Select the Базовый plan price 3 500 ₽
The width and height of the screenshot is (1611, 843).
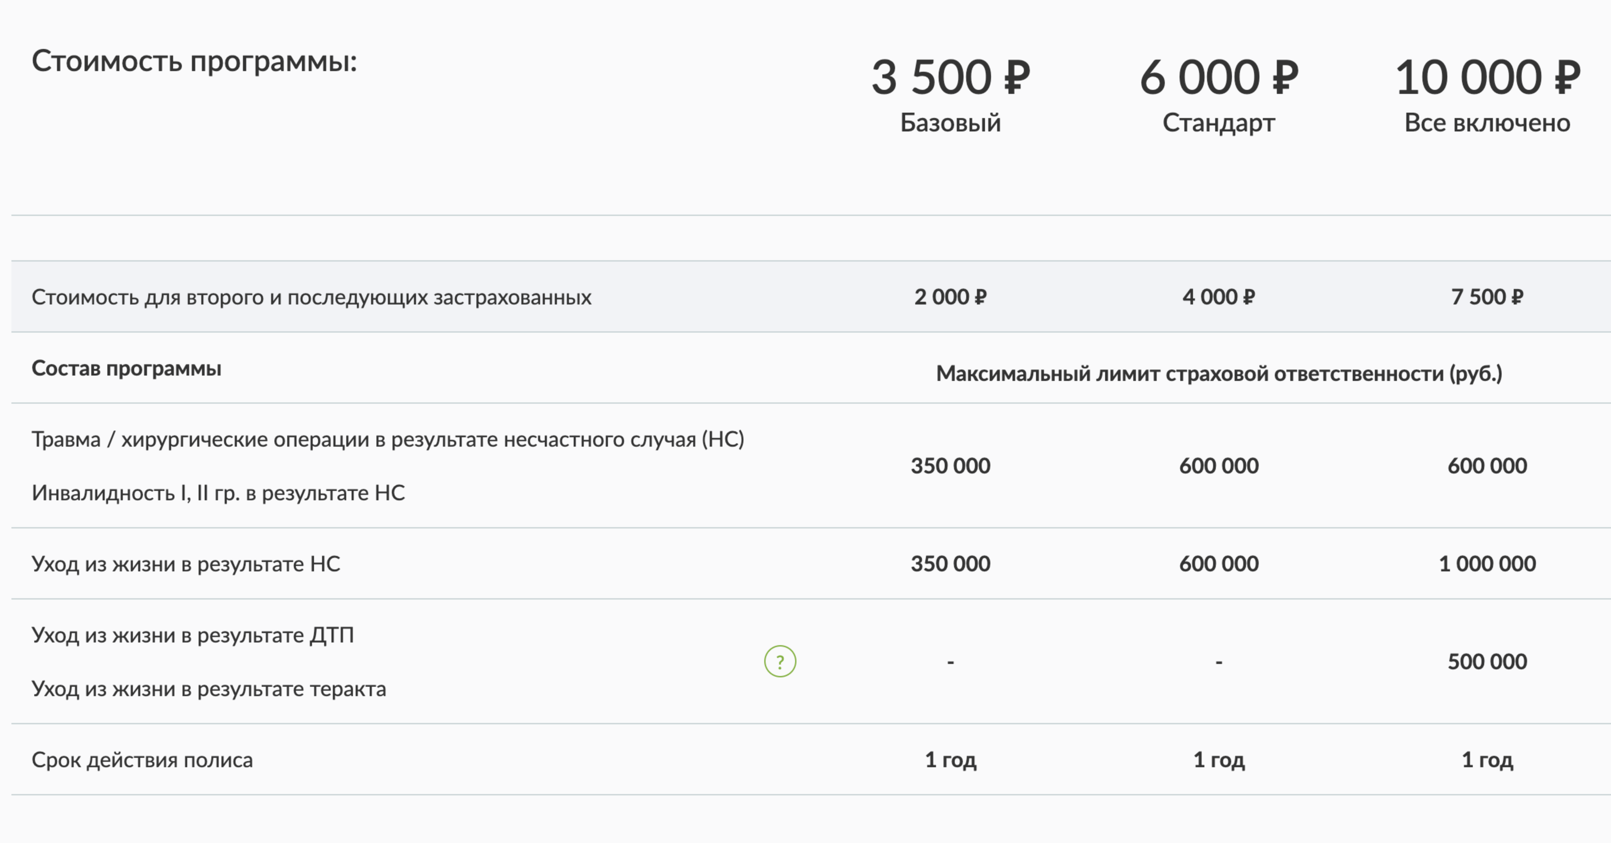(950, 77)
